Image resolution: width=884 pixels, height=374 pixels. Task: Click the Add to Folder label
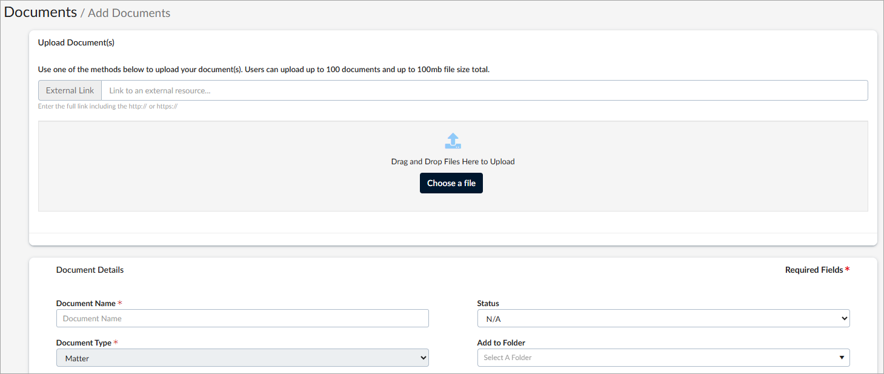point(501,342)
